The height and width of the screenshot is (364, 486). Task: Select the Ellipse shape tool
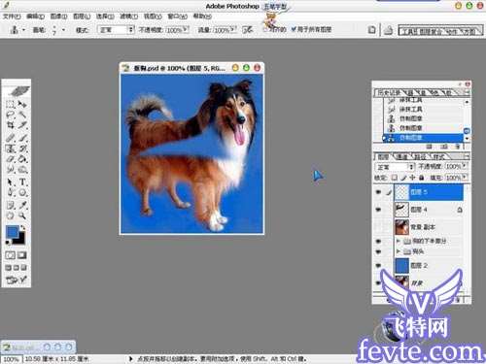22,192
